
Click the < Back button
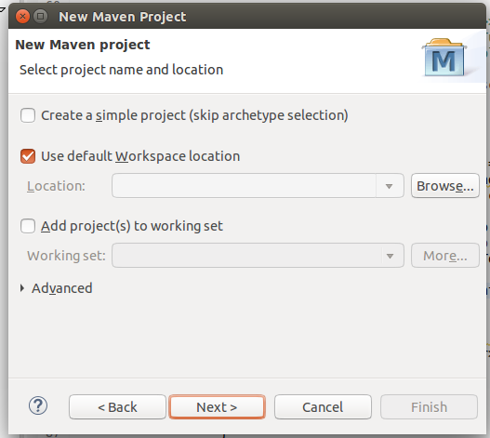(117, 407)
